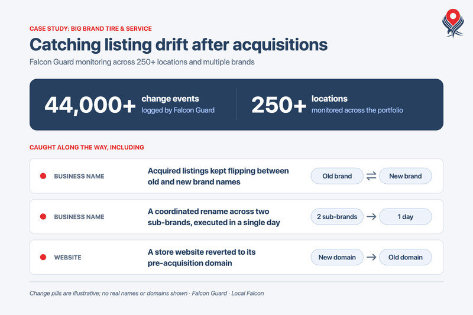The height and width of the screenshot is (315, 473).
Task: Click the change events label
Action: (x=170, y=99)
